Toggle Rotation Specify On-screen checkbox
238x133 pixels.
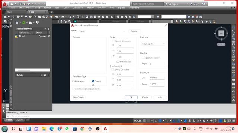click(143, 58)
